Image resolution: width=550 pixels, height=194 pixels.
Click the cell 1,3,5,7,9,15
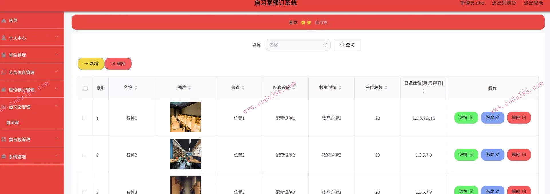pyautogui.click(x=424, y=118)
